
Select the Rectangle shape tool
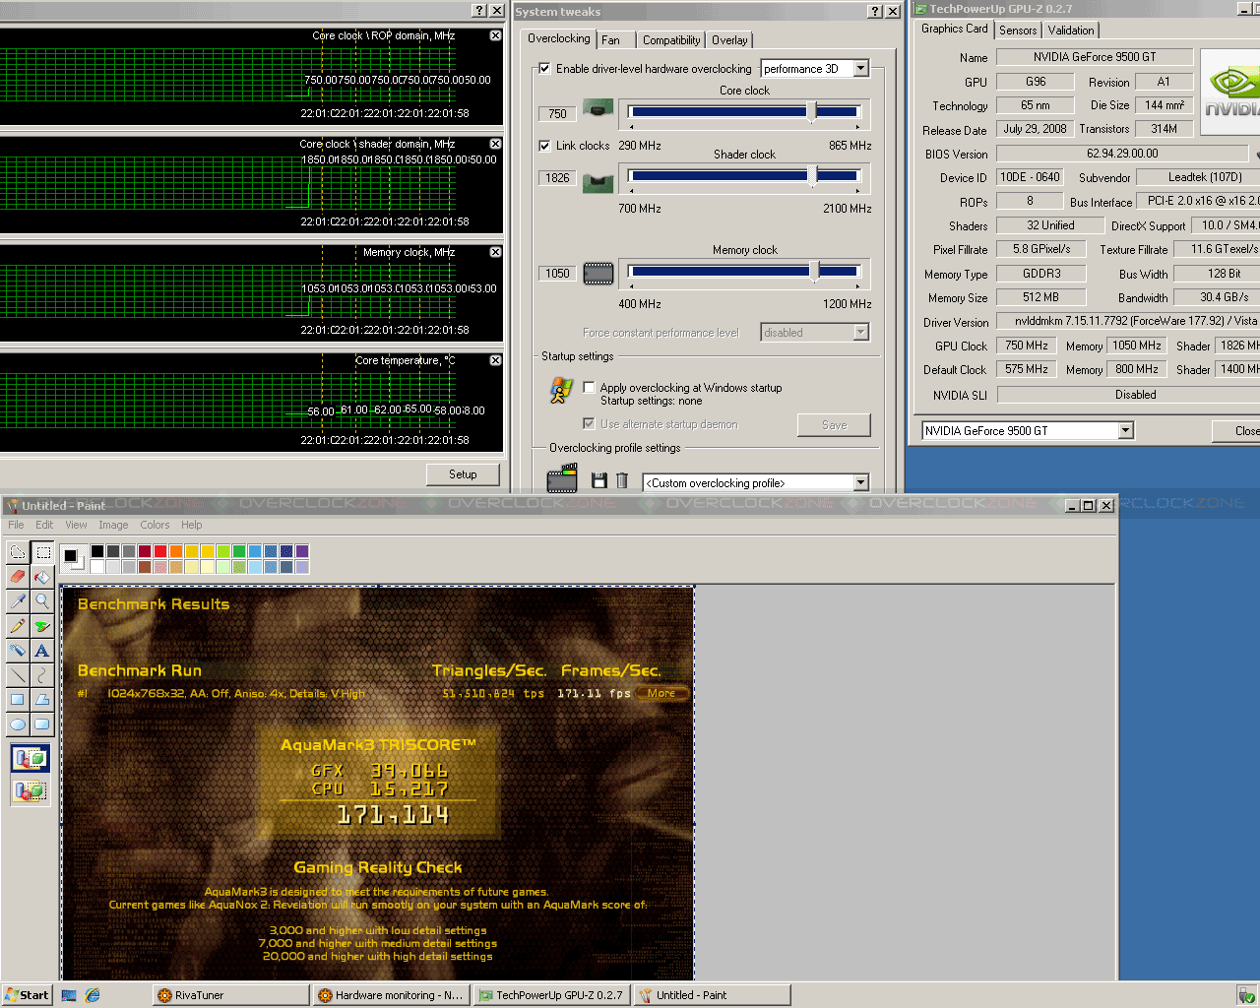coord(18,700)
